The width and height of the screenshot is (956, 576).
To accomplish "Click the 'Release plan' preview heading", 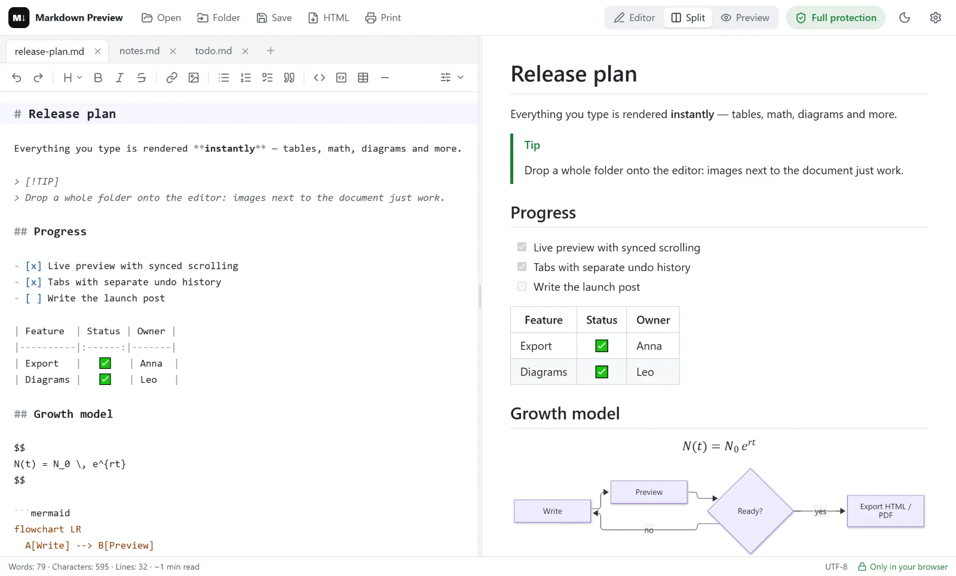I will (x=574, y=74).
